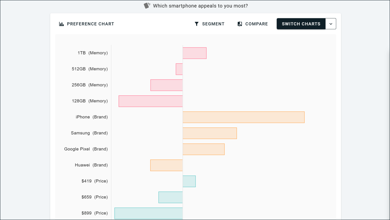
Task: Click the Huawei brand bar
Action: [x=166, y=165]
